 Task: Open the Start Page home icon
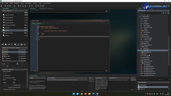pos(1,6)
